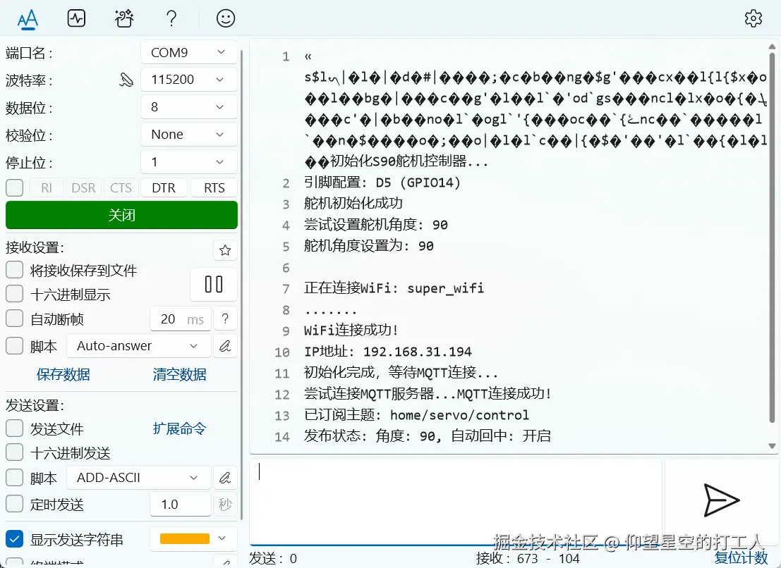This screenshot has height=568, width=781.
Task: Click the log line '舵机初始化成功'
Action: pyautogui.click(x=353, y=203)
